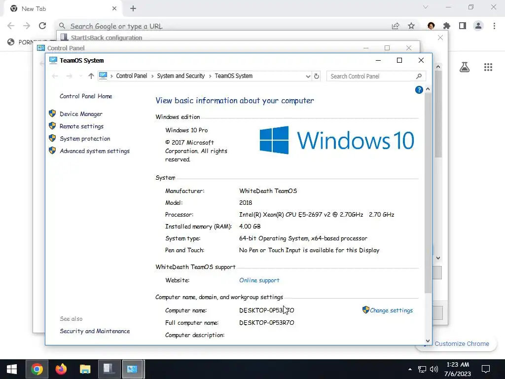Click the extension avatar icon in Chrome toolbar

[x=431, y=26]
